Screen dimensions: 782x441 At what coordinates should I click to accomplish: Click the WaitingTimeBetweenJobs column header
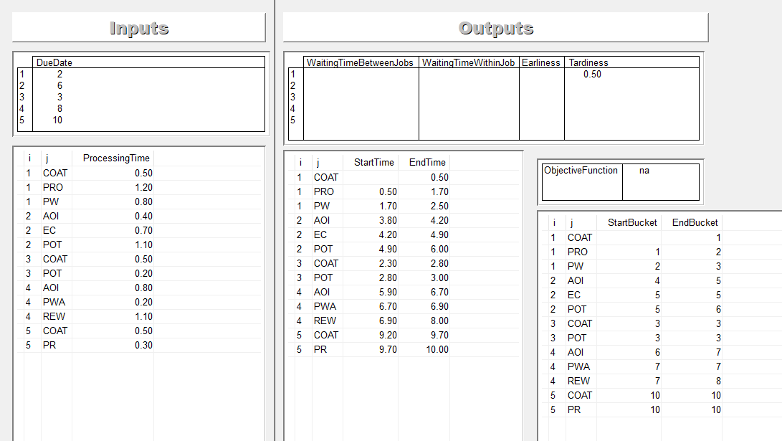coord(360,62)
